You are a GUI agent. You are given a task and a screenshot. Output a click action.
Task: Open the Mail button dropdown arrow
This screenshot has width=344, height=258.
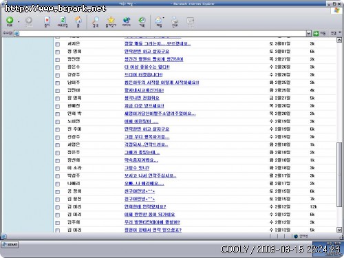(x=164, y=18)
